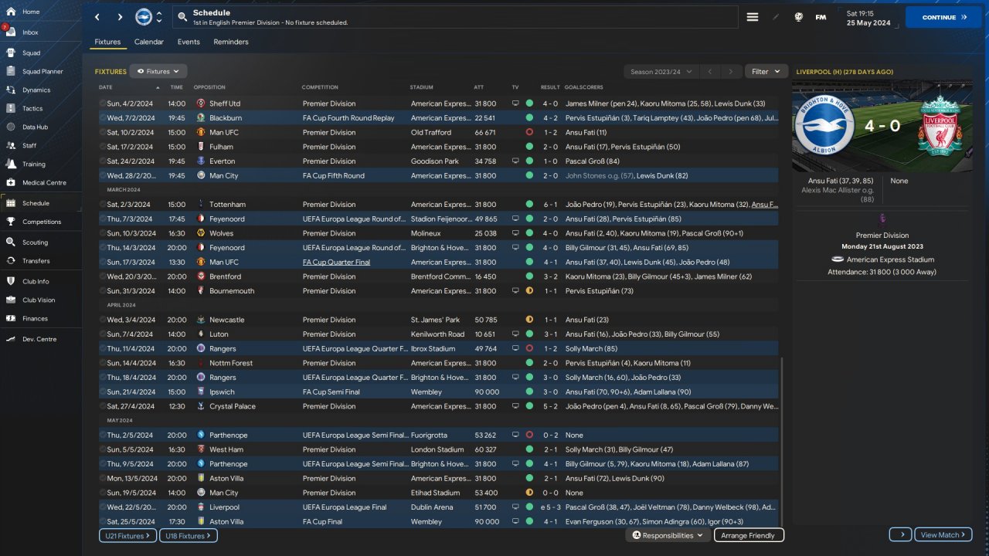Toggle the reminder circle for the Aston Villa FA Cup Final

103,522
